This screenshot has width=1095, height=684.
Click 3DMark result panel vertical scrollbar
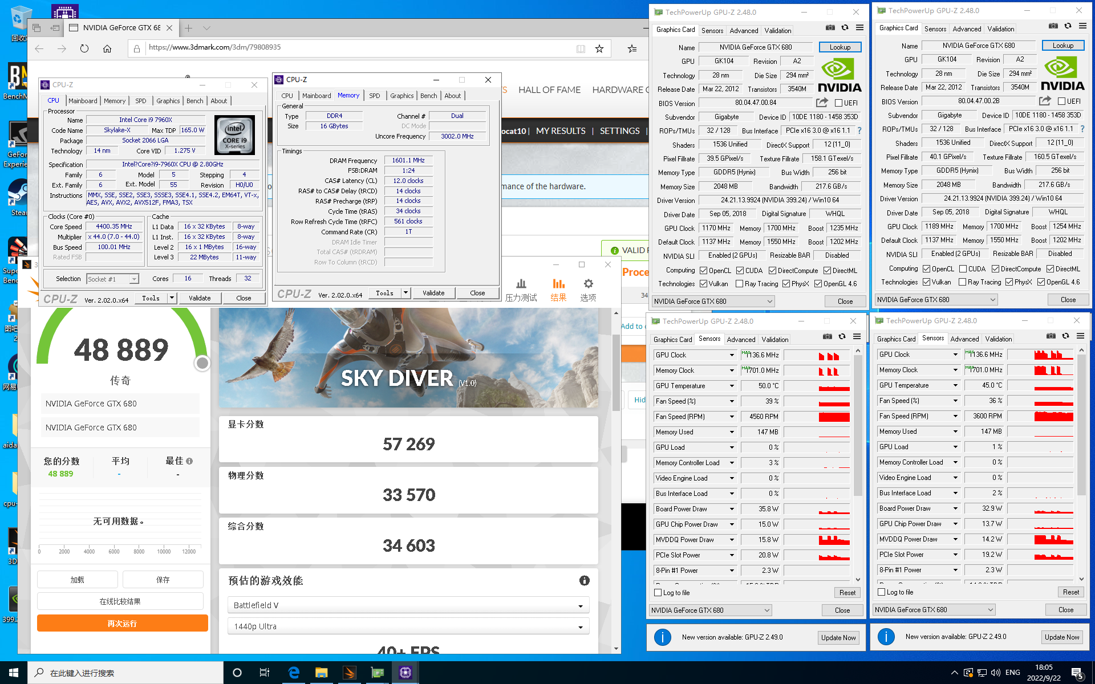616,373
